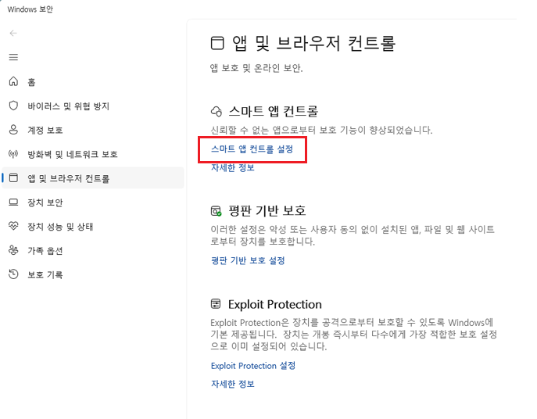
Task: Select 앱 및 브라우저 컨트롤 menu item
Action: pos(93,178)
